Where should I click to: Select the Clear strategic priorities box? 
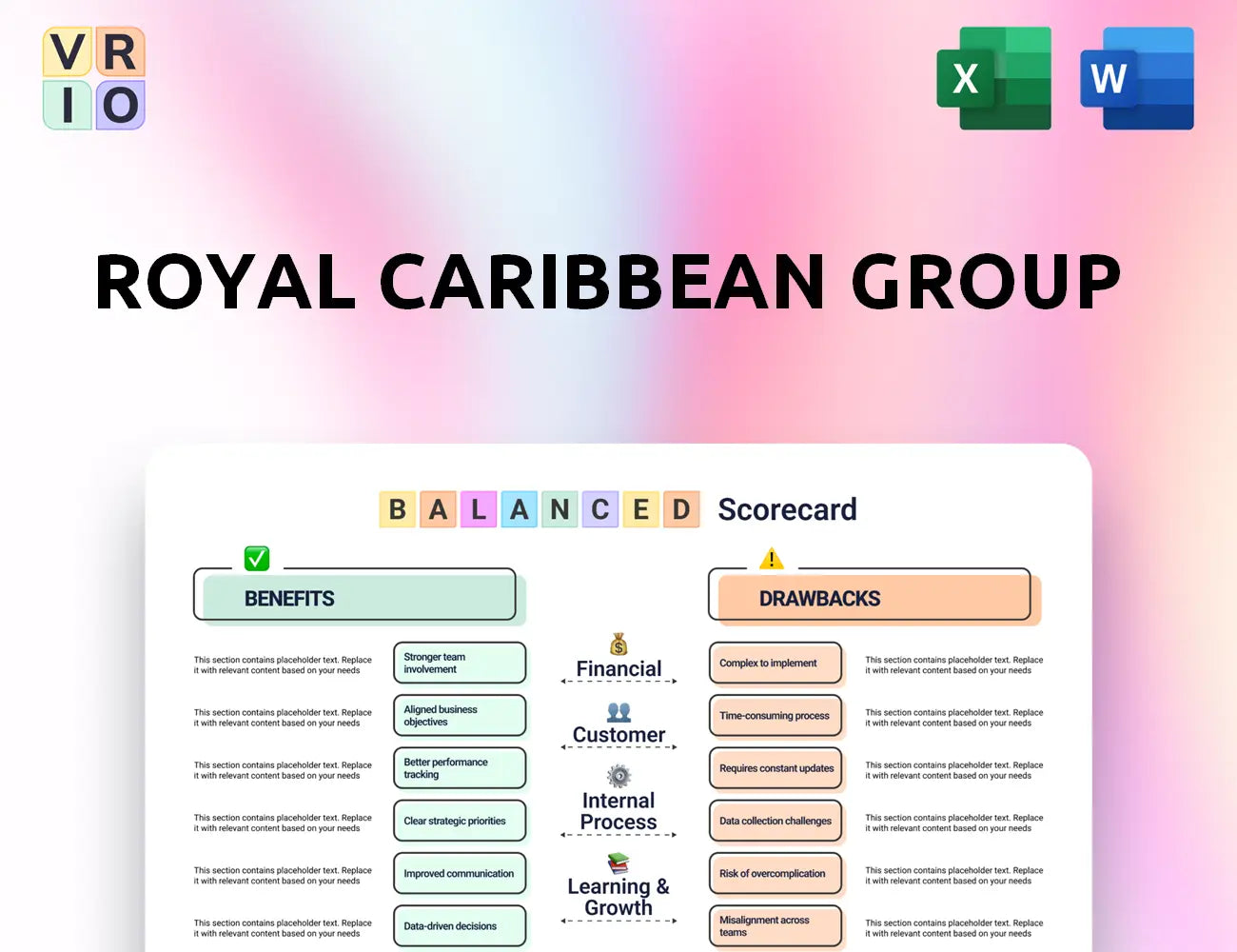pos(460,821)
